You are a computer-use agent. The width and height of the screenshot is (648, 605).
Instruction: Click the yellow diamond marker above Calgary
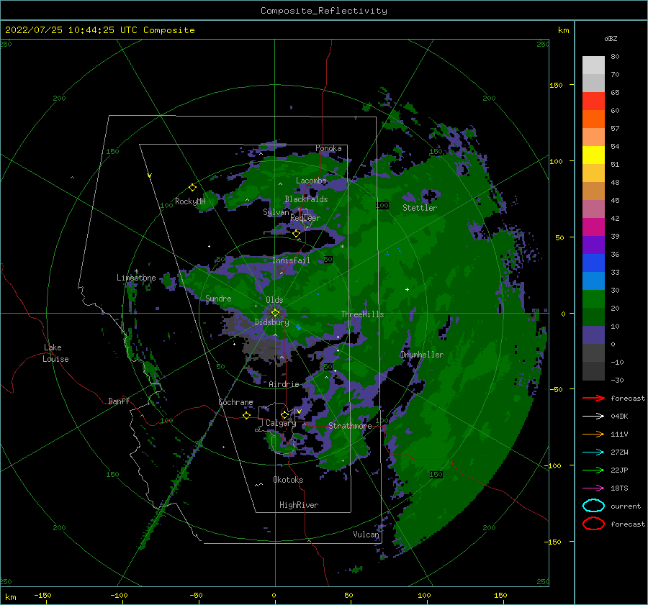[x=284, y=414]
